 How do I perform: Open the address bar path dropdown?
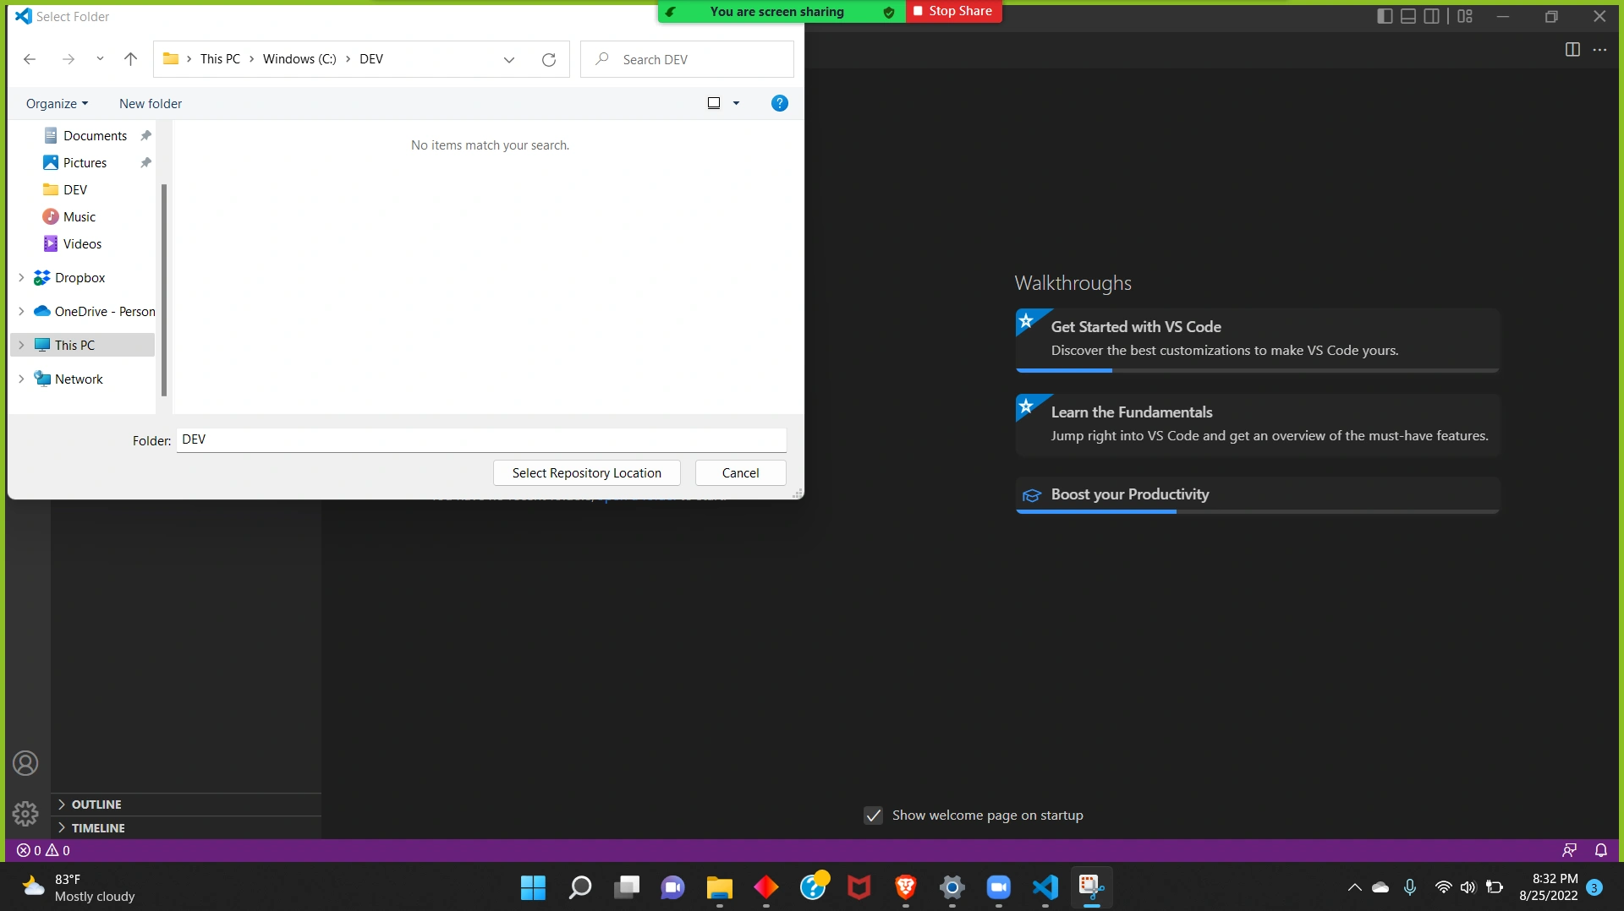(509, 59)
